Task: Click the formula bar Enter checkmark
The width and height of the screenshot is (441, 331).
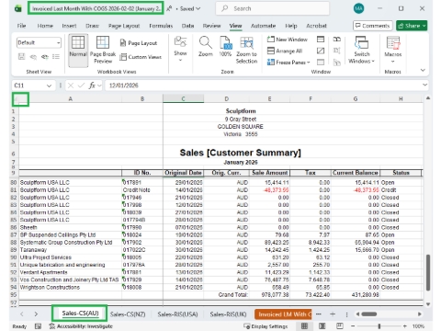Action: 81,86
